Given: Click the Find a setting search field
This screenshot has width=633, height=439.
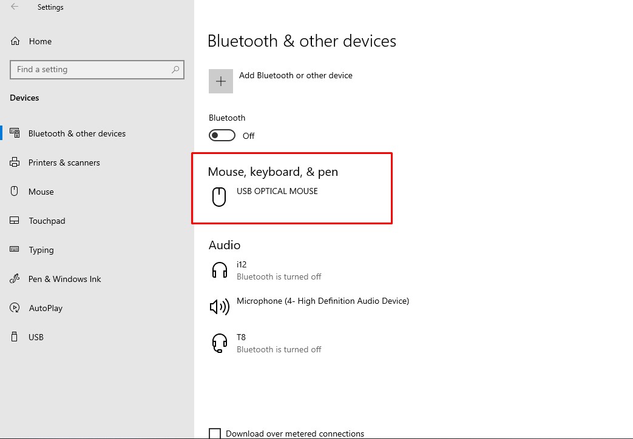Looking at the screenshot, I should pos(97,69).
